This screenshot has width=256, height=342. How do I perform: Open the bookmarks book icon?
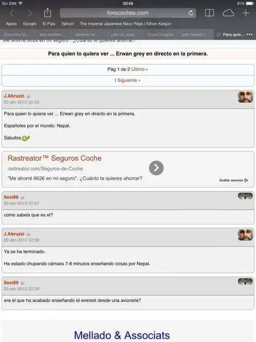209,13
